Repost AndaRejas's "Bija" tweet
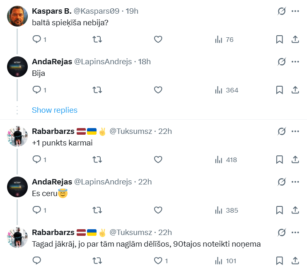Screen dimensions: 307x269 (97, 90)
